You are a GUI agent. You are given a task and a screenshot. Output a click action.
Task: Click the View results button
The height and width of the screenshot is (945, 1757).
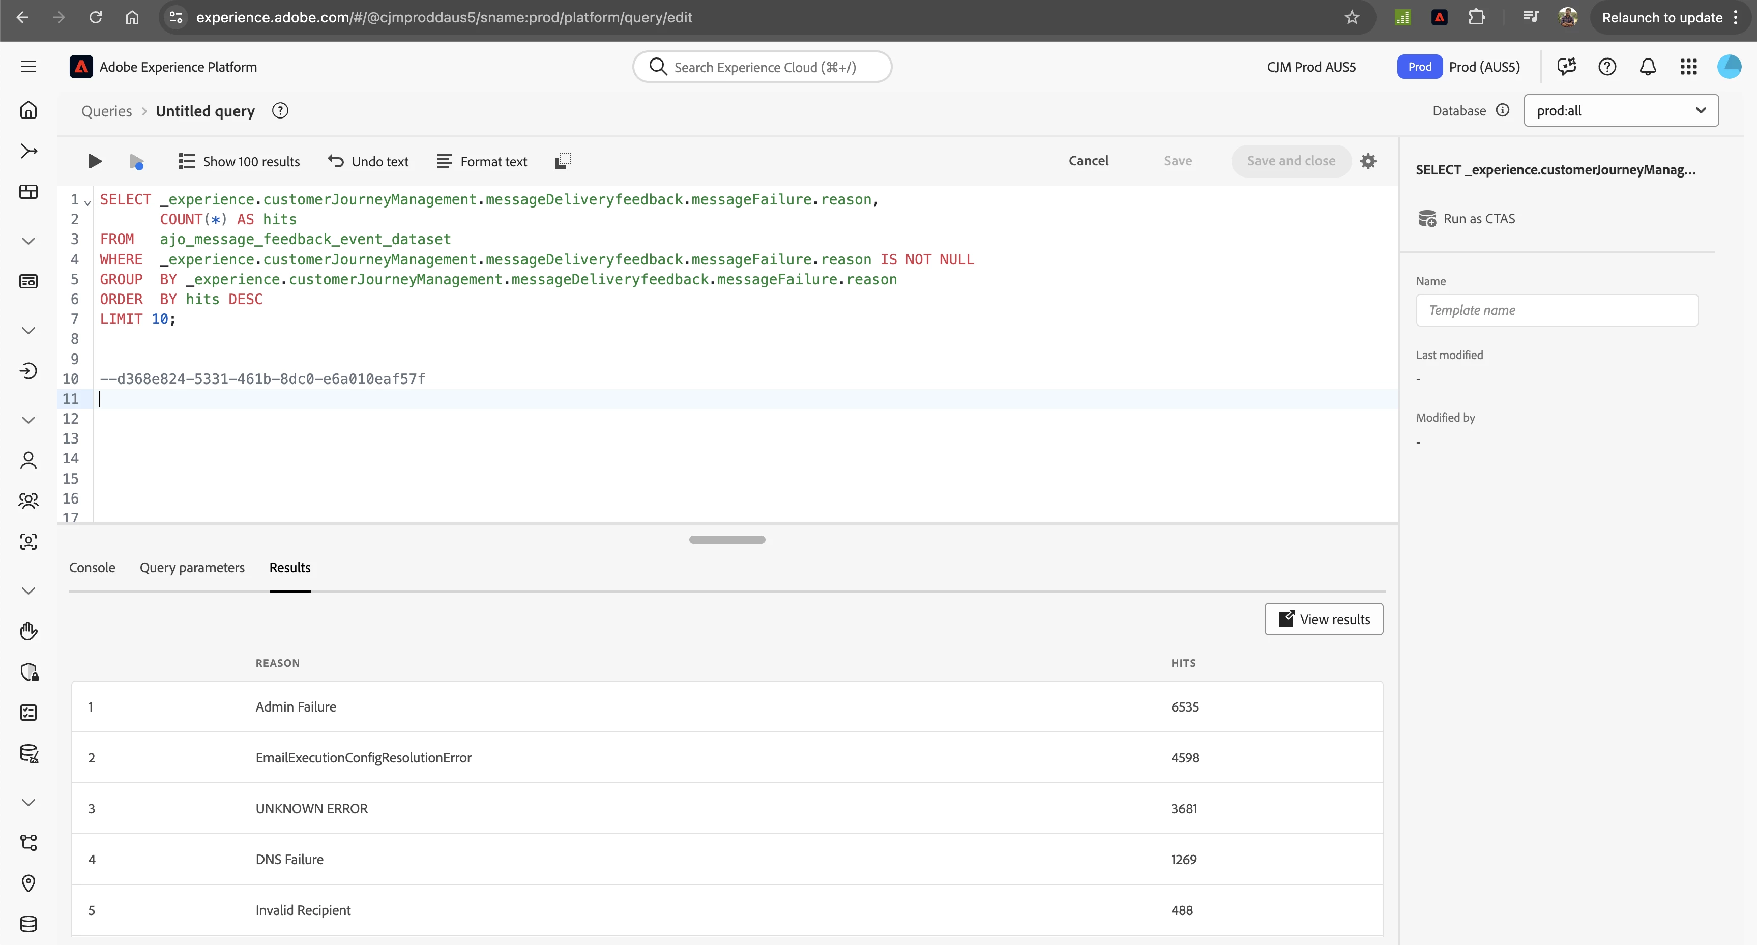[x=1323, y=619]
